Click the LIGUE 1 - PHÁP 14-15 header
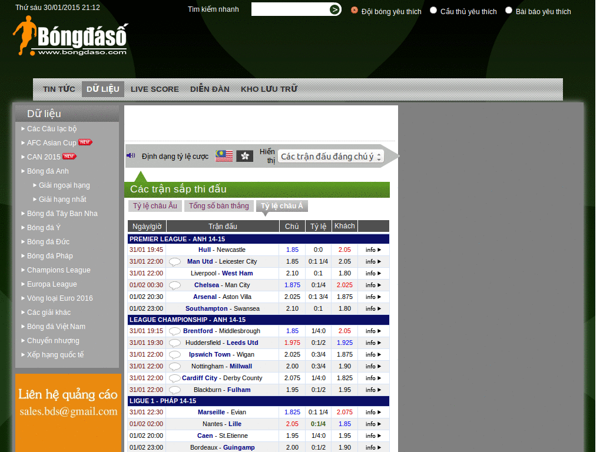 pos(258,401)
